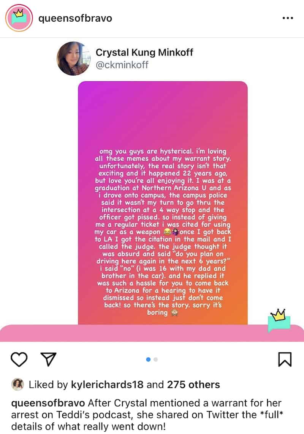Viewport: 304px width, 434px height.
Task: Tap the heart icon to like the post
Action: (19, 359)
